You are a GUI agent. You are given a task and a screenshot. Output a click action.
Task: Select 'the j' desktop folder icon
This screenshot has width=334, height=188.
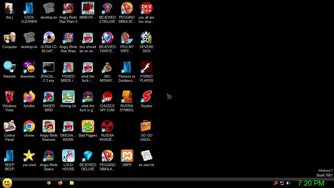[9, 8]
